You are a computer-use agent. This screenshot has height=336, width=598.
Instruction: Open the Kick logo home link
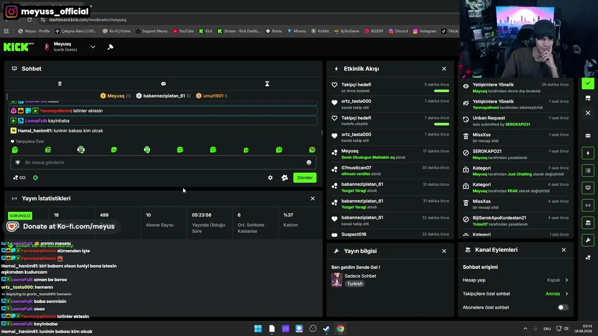(19, 47)
